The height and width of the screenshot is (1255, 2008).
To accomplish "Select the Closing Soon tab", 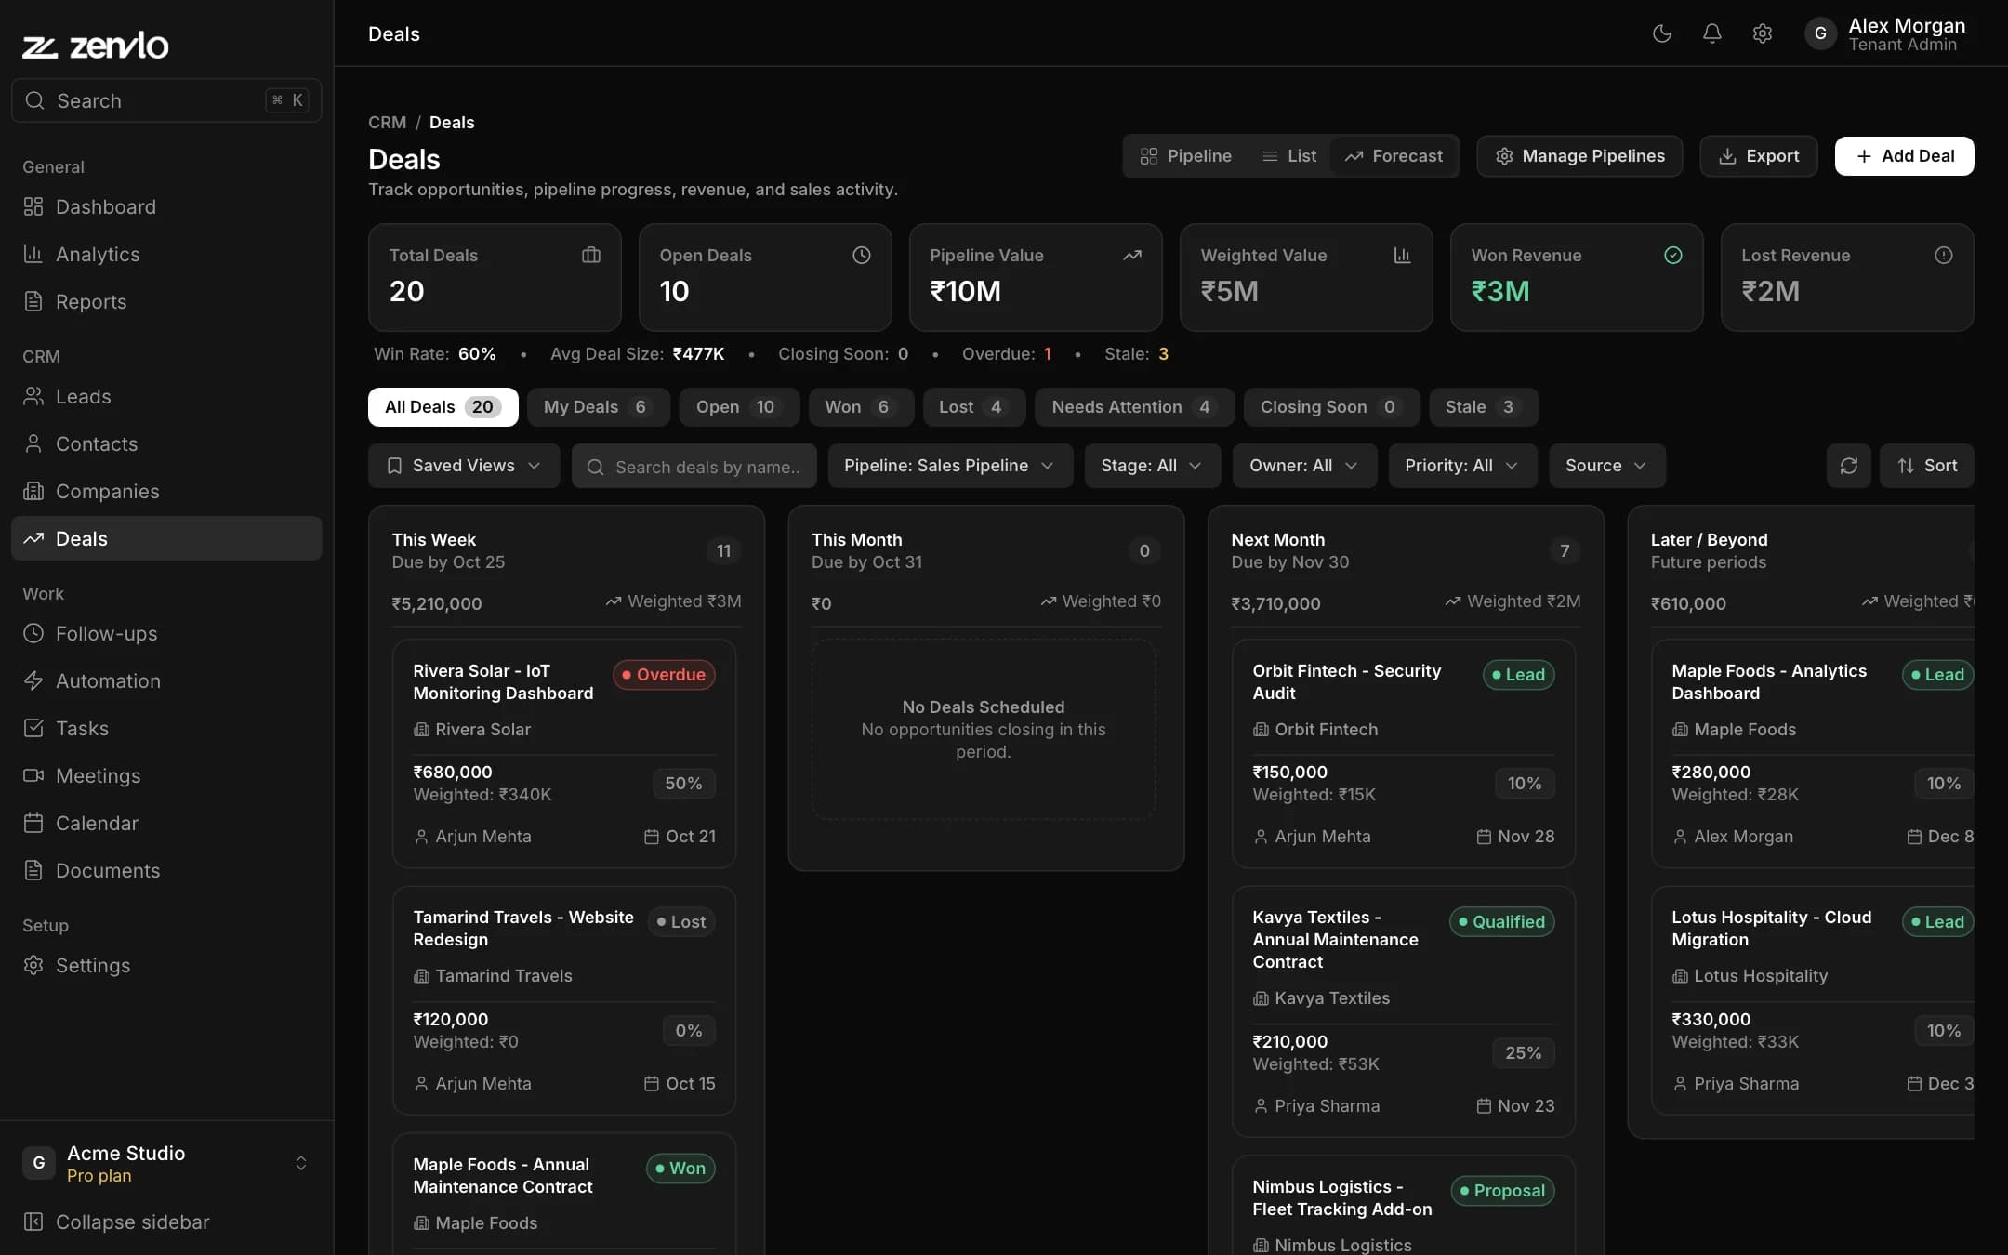I will (1331, 407).
